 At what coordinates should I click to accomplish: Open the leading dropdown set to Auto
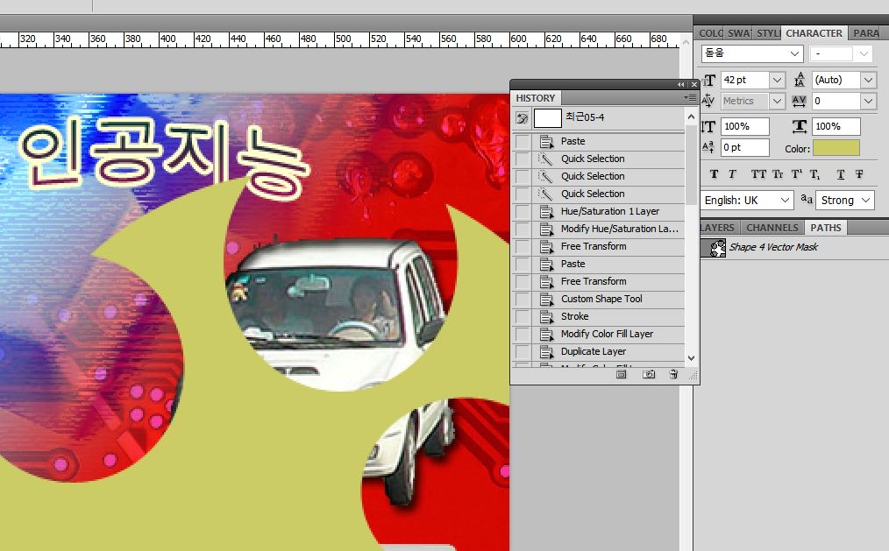(x=868, y=80)
